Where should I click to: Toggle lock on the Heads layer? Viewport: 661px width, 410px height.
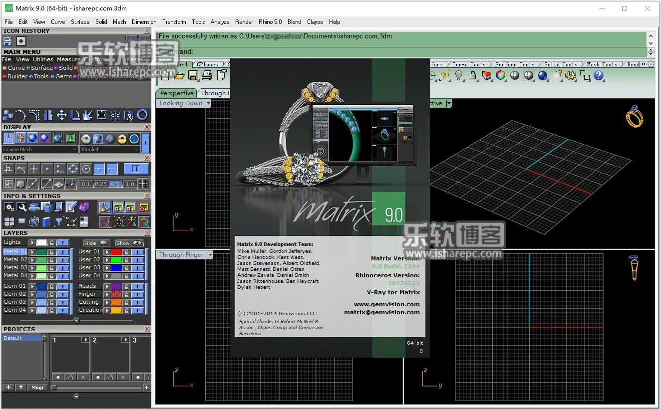[127, 286]
